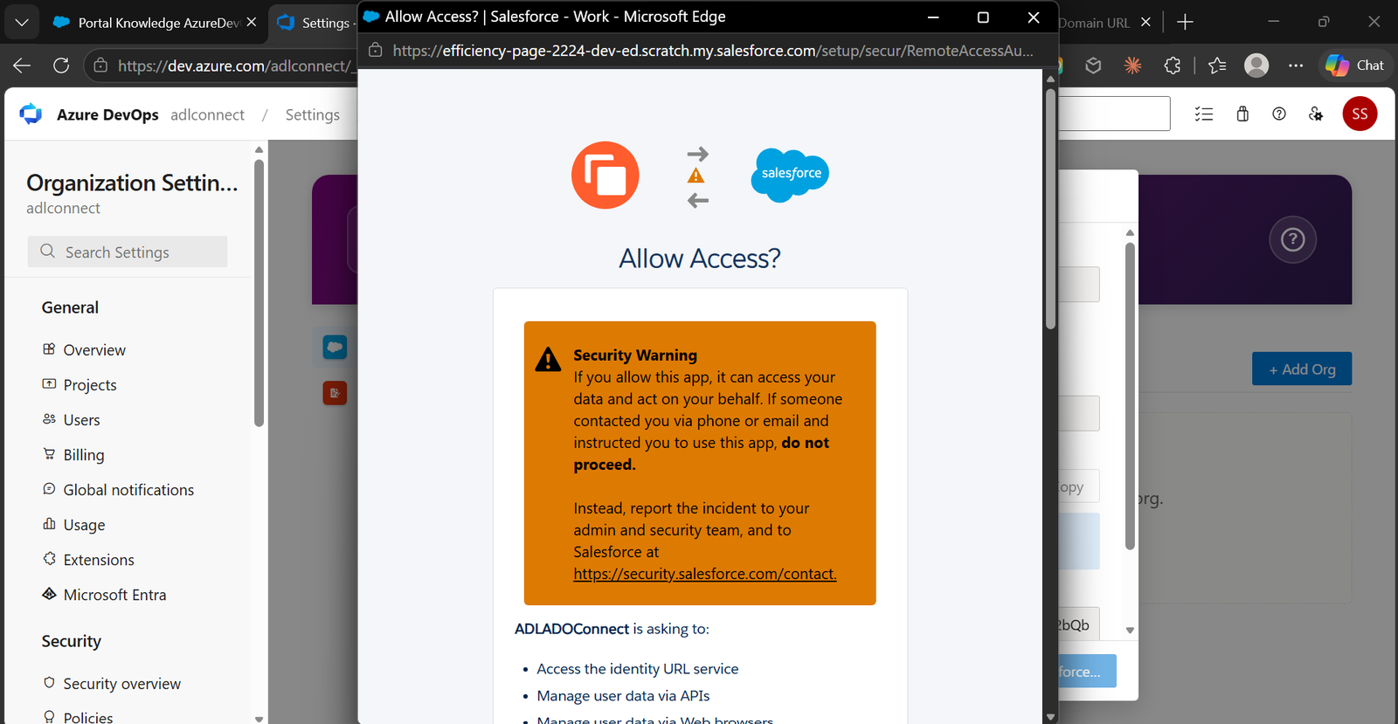Click the Search Settings field

coord(128,252)
